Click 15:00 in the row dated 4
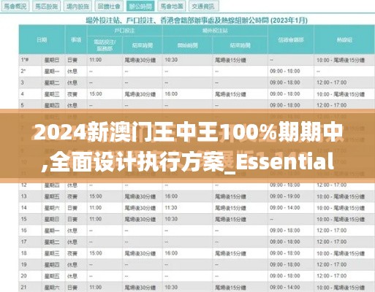This screenshot has width=375, height=292. (x=96, y=94)
